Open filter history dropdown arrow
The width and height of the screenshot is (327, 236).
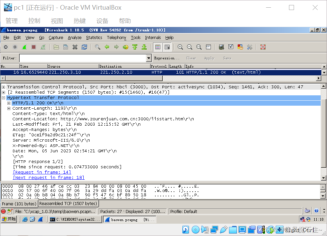[149, 58]
